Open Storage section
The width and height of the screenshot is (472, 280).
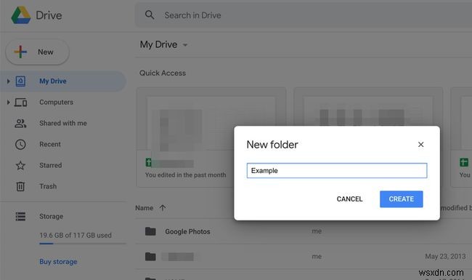(x=51, y=217)
